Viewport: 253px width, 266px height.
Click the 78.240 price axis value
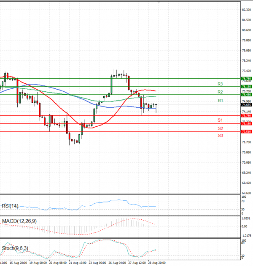coord(246,61)
